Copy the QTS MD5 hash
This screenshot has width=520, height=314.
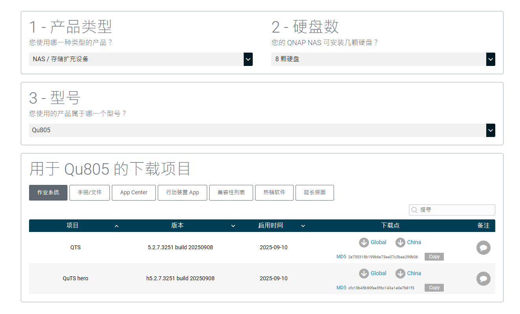[x=434, y=257]
